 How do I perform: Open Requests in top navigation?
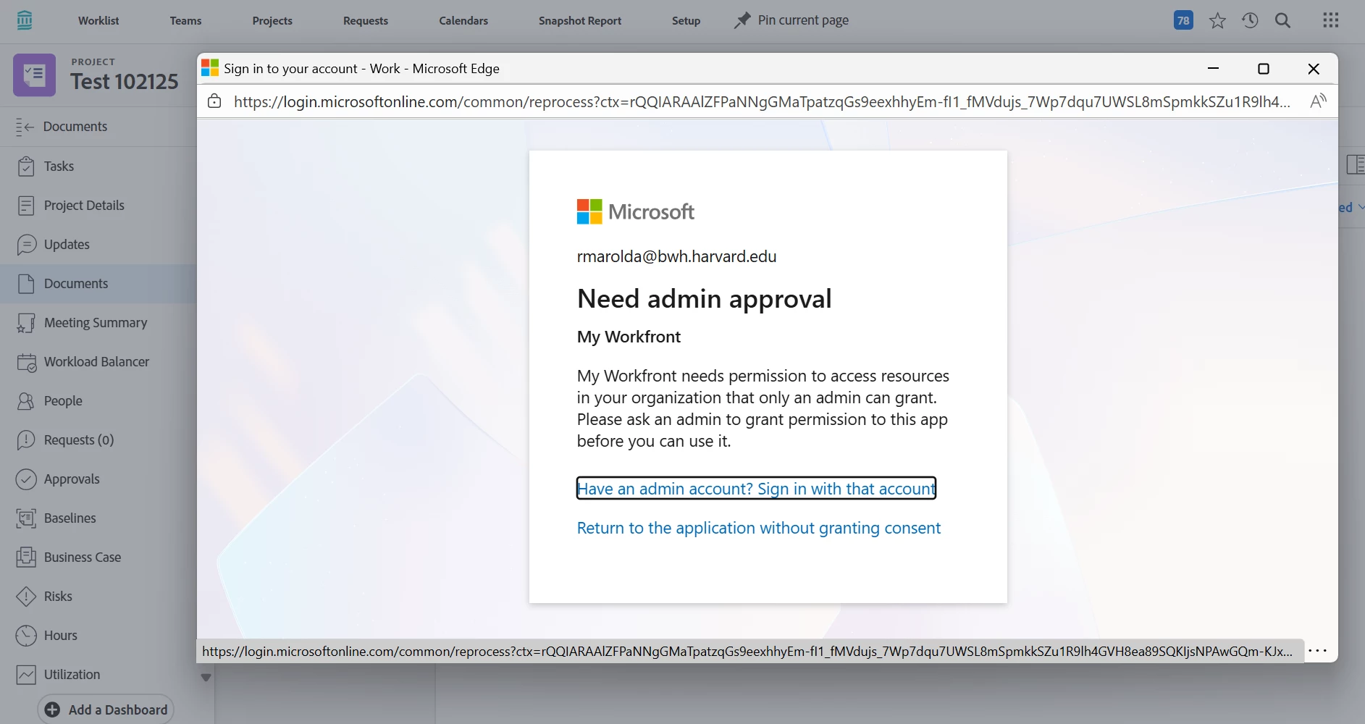pos(366,20)
